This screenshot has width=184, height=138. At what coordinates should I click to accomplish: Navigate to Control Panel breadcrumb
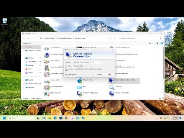coord(49,38)
